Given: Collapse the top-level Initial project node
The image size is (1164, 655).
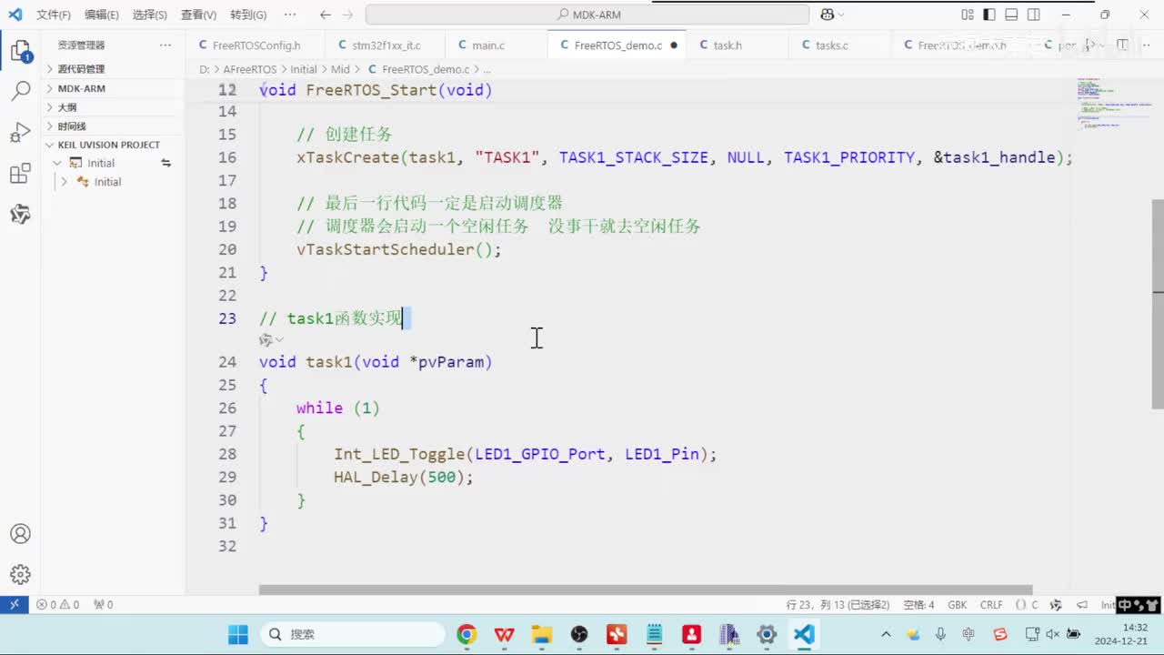Looking at the screenshot, I should tap(57, 163).
